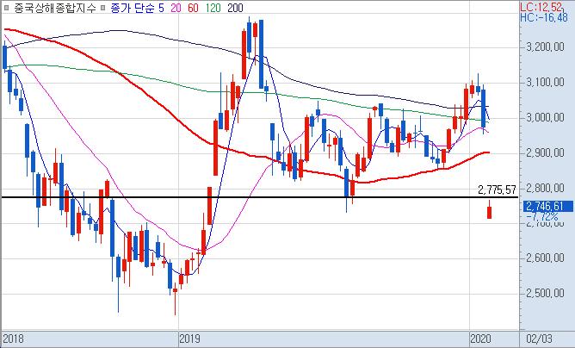Click the current price tag 2,746.61
575x348 pixels.
tap(547, 206)
